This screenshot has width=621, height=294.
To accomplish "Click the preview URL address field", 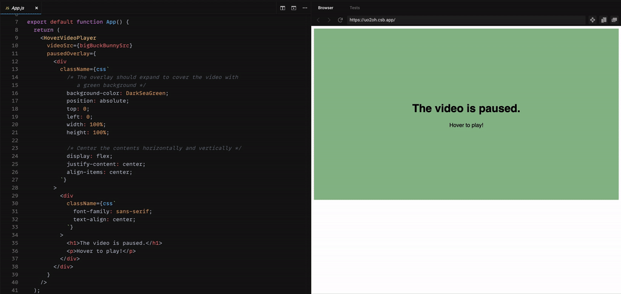I will coord(466,20).
